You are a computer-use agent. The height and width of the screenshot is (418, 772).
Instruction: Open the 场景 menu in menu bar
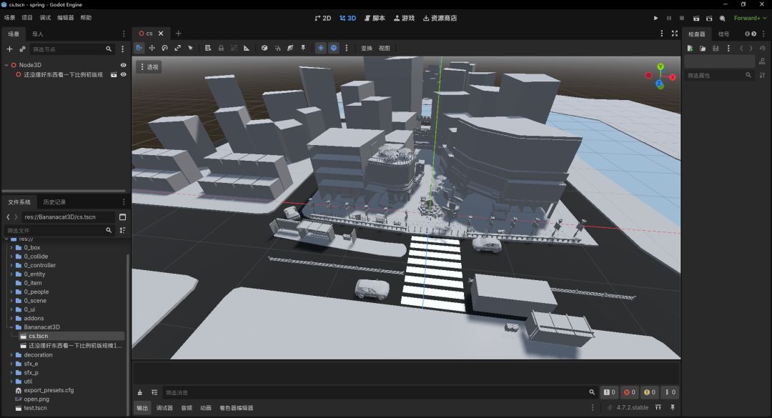(9, 18)
